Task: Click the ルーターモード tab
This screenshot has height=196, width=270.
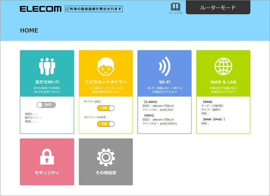Action: pyautogui.click(x=218, y=7)
